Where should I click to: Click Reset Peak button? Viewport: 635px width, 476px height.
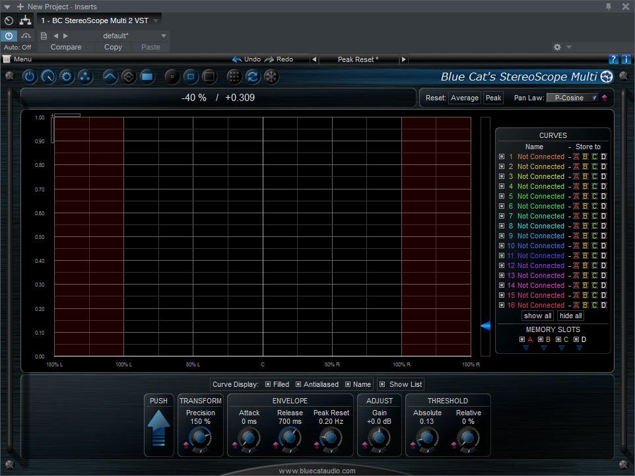(493, 98)
